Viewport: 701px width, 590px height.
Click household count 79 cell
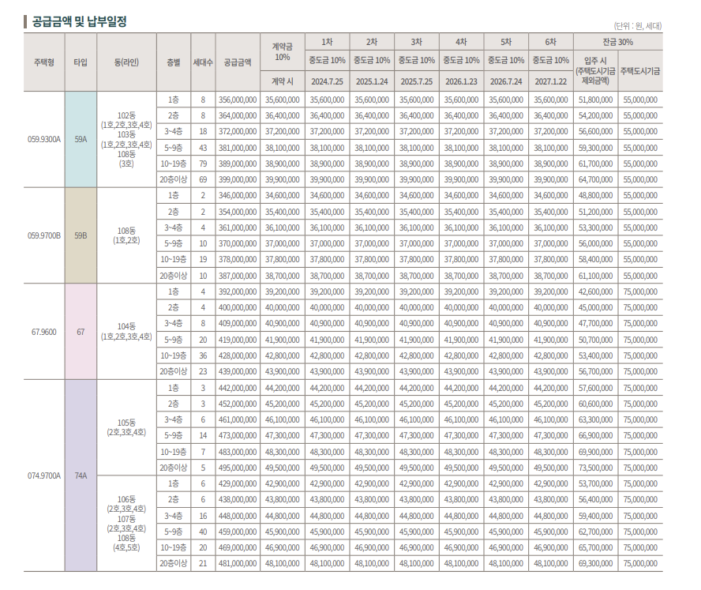203,163
